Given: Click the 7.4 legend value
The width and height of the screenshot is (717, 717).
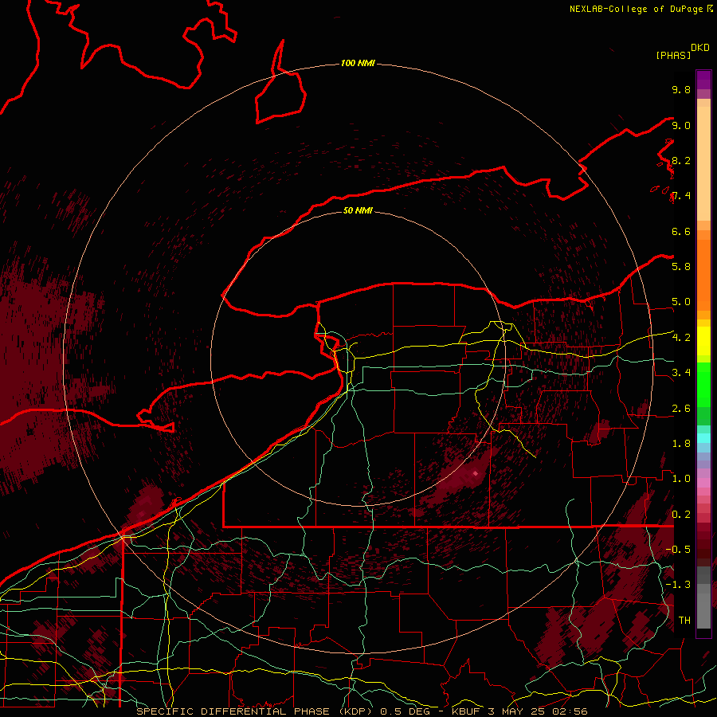Looking at the screenshot, I should tap(681, 196).
